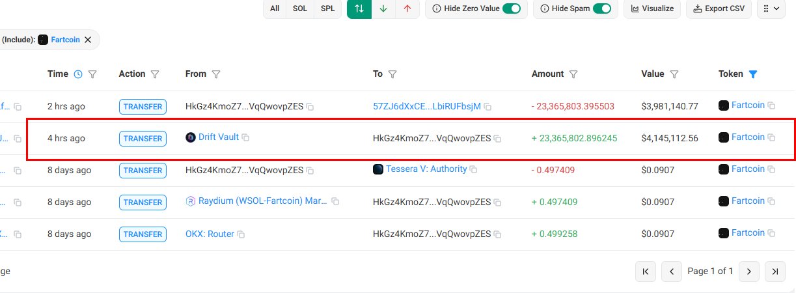Copy the OKX: Router address
796x293 pixels.
(x=241, y=234)
